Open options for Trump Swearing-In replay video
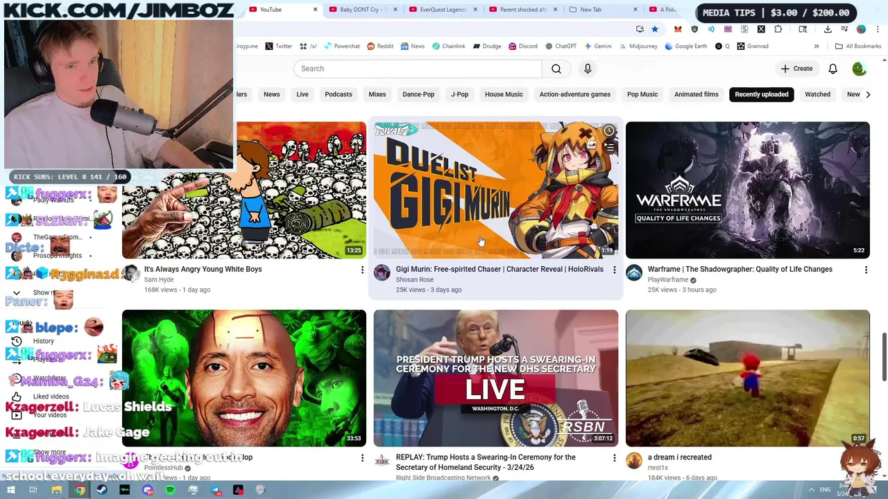The width and height of the screenshot is (888, 499). coord(614,457)
